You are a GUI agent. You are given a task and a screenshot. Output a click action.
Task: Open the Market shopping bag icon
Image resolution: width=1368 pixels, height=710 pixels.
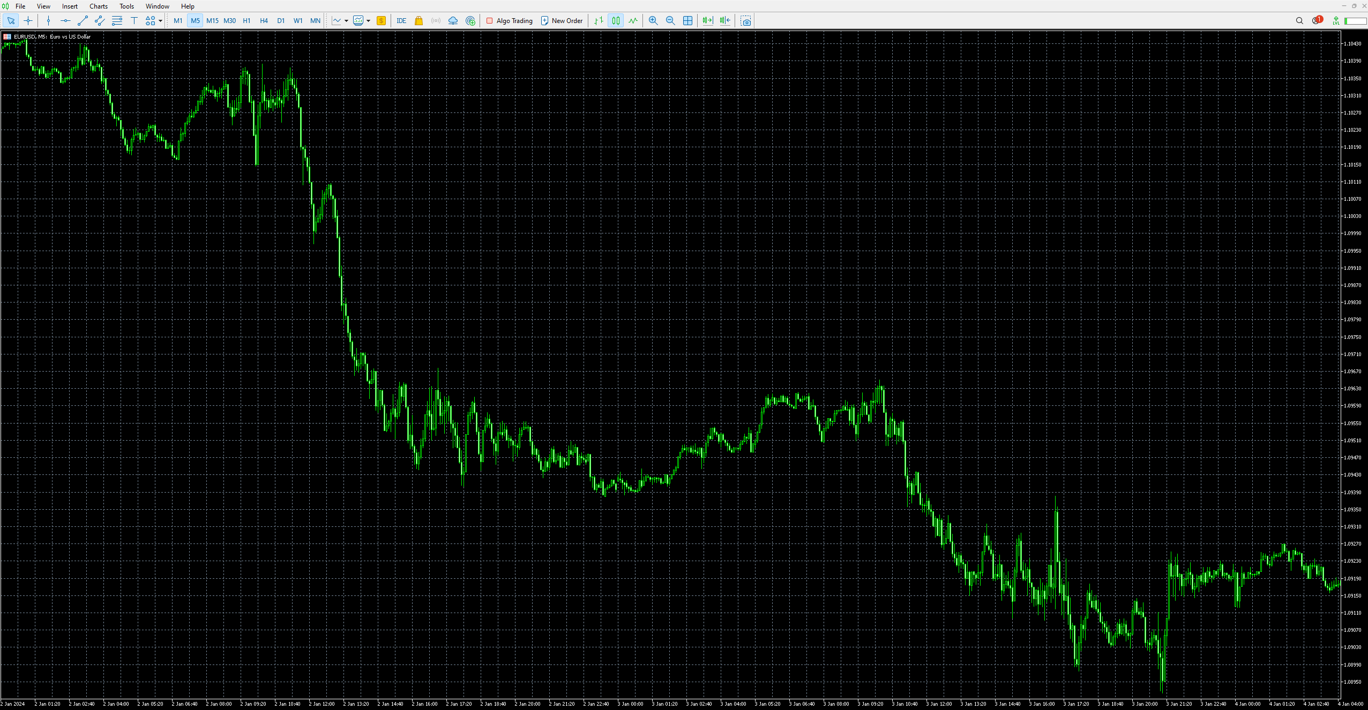point(418,21)
